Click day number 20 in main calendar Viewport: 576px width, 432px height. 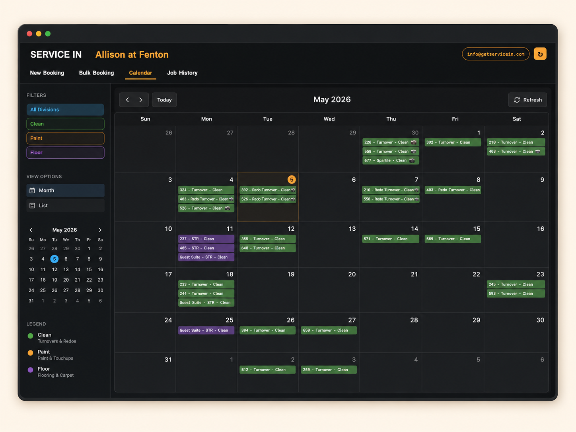[352, 274]
